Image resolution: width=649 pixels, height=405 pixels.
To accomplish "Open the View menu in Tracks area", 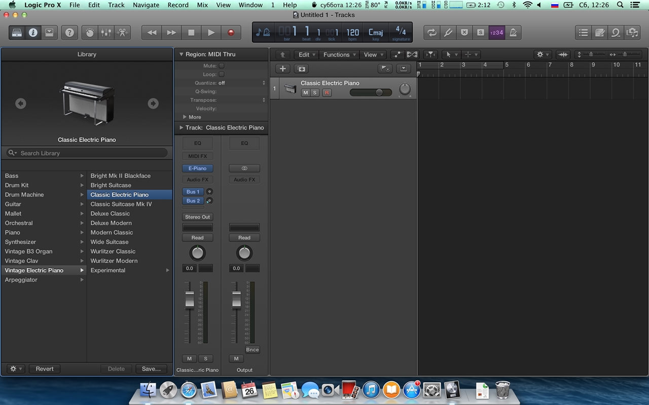I will pyautogui.click(x=374, y=55).
